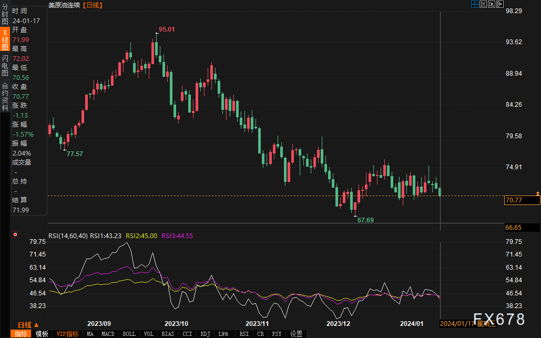Switch to the 模板 bottom tab

42,334
